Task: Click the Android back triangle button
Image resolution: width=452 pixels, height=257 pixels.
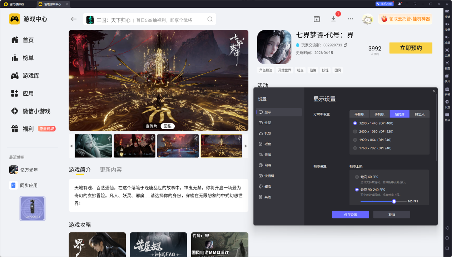Action: [x=447, y=228]
